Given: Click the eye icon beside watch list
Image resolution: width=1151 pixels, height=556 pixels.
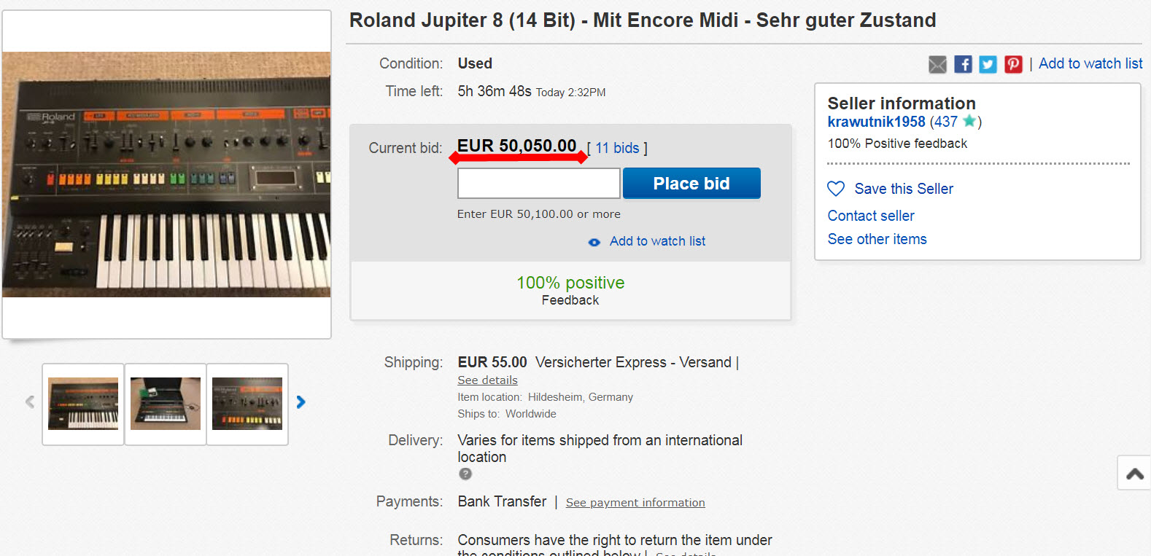Looking at the screenshot, I should click(594, 242).
